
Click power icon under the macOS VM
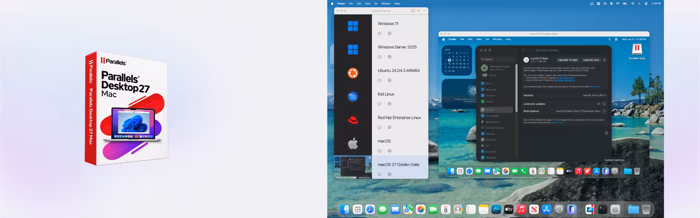(380, 151)
